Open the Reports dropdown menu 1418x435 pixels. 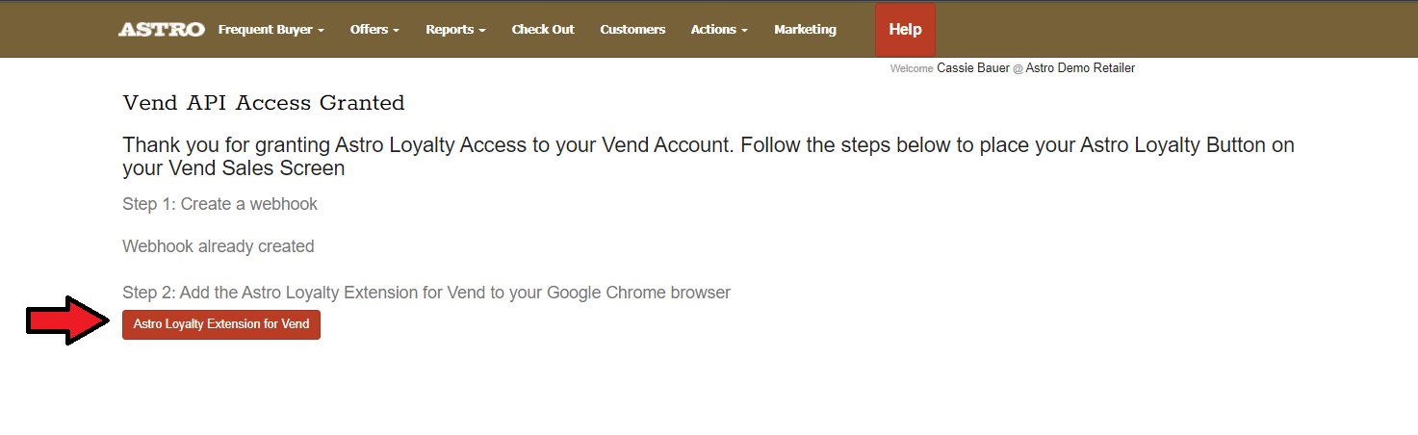(x=455, y=30)
